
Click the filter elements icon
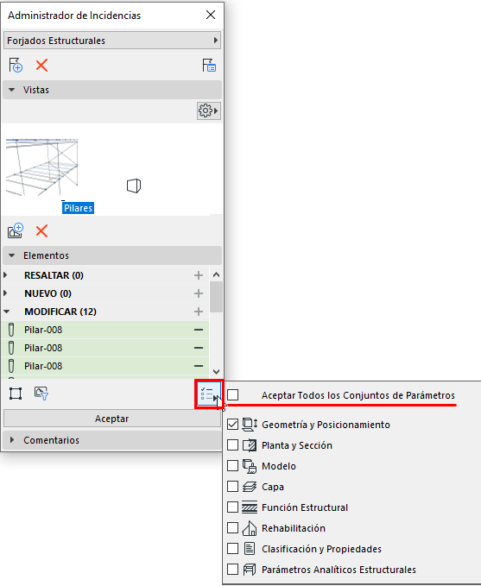click(41, 394)
